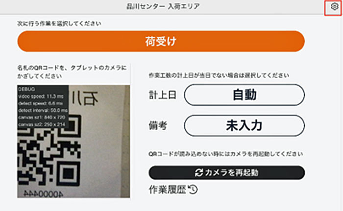The width and height of the screenshot is (343, 211).
Task: Click the 40000444 number in camera preview
Action: point(43,193)
